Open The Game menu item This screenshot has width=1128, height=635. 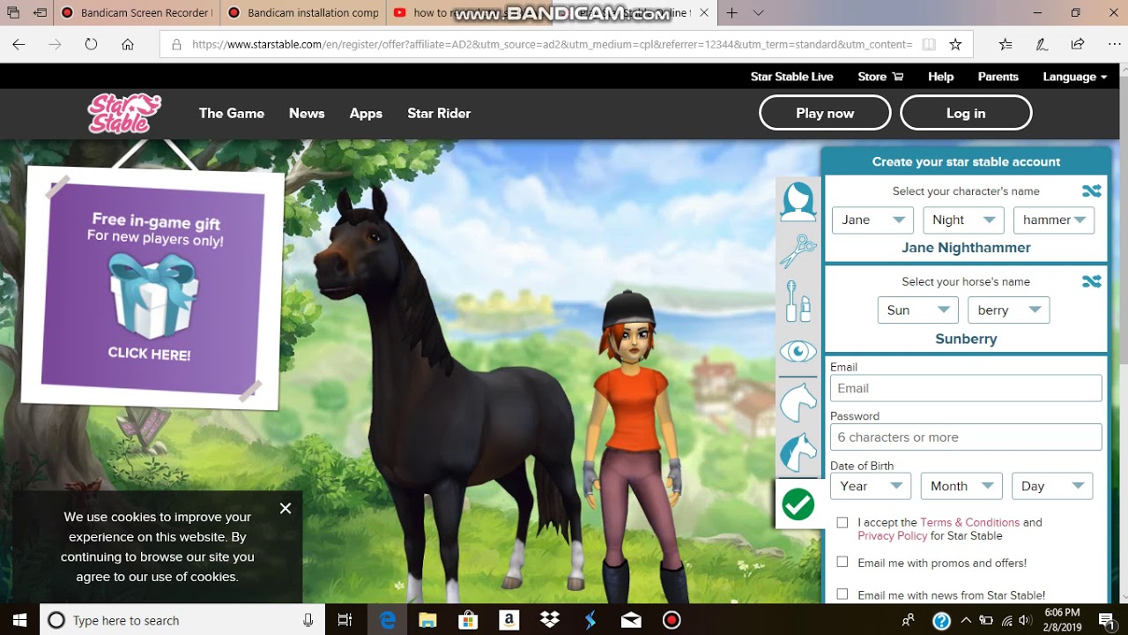pyautogui.click(x=232, y=113)
